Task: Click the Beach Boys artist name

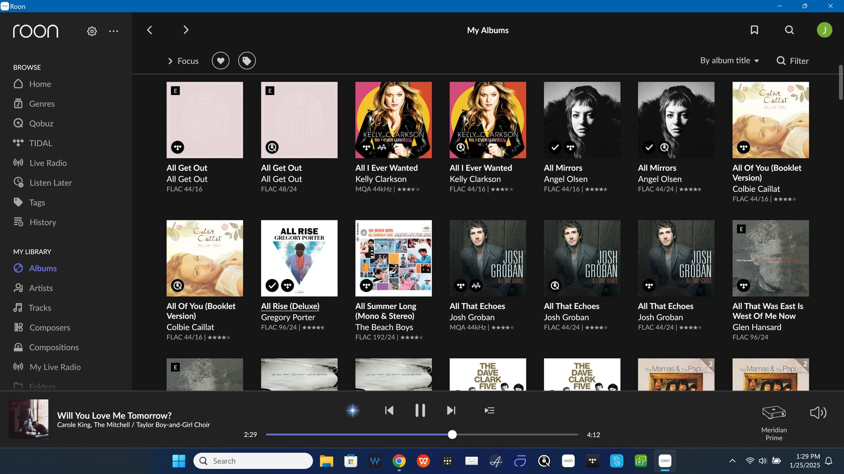Action: [x=384, y=327]
